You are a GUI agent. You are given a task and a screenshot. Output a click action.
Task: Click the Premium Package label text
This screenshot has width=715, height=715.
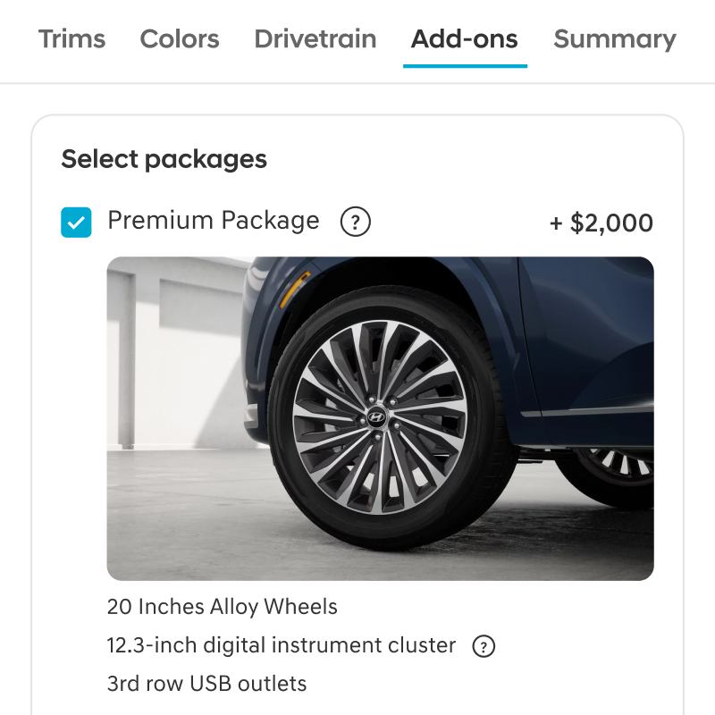[214, 221]
